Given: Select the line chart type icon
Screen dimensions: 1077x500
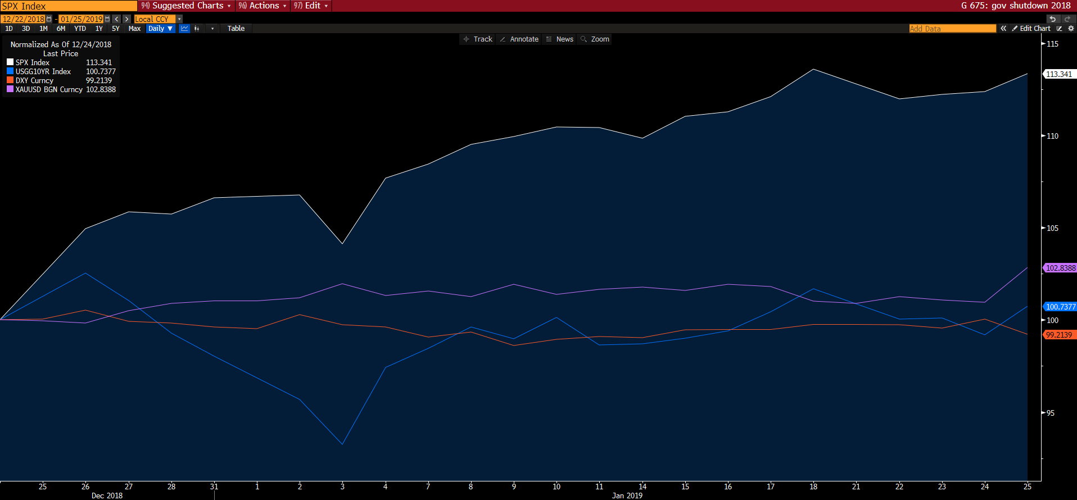Looking at the screenshot, I should click(x=184, y=29).
